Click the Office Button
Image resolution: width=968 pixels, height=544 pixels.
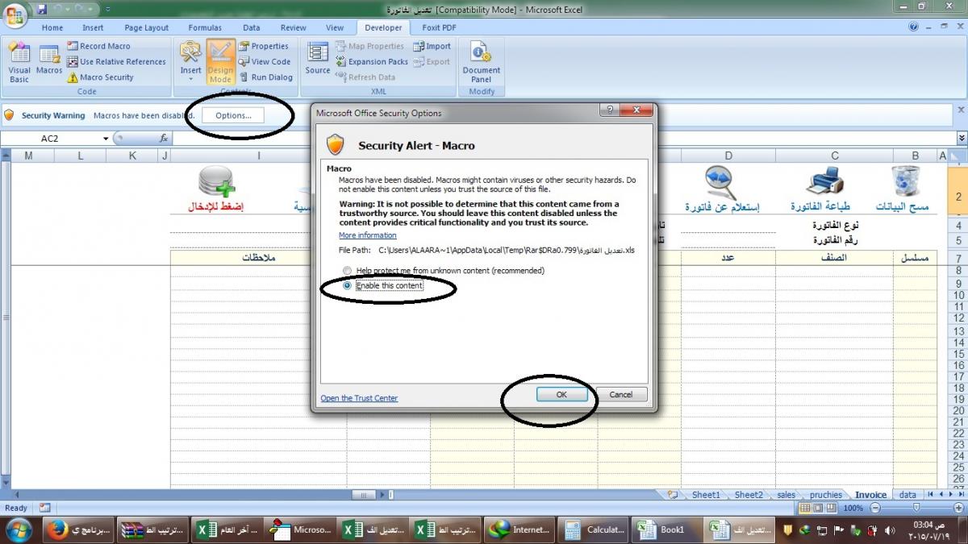pos(15,16)
